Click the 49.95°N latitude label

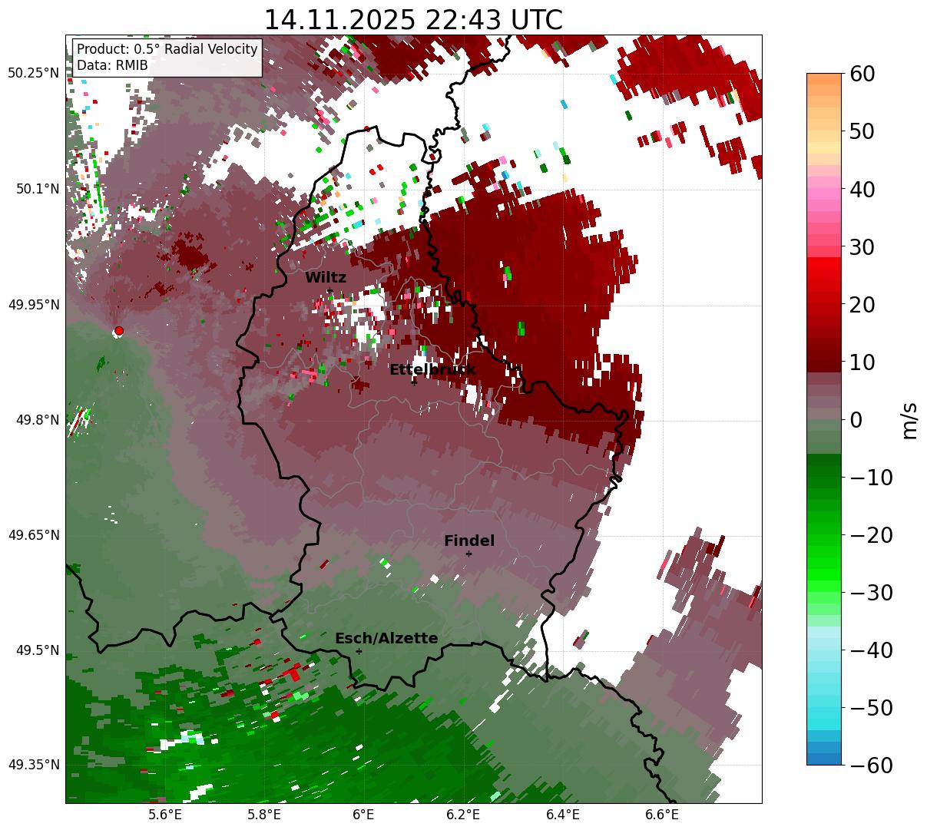pyautogui.click(x=34, y=305)
